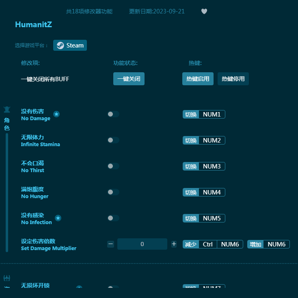Screen dimensions: 298x298
Task: Click the No Hunger label text
Action: click(x=35, y=197)
